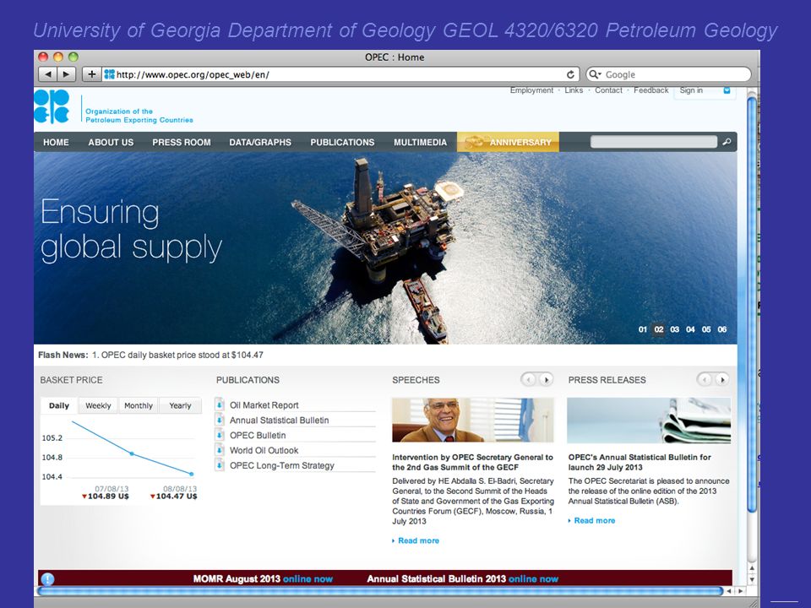Open Oil Market Report publication link

coord(264,405)
